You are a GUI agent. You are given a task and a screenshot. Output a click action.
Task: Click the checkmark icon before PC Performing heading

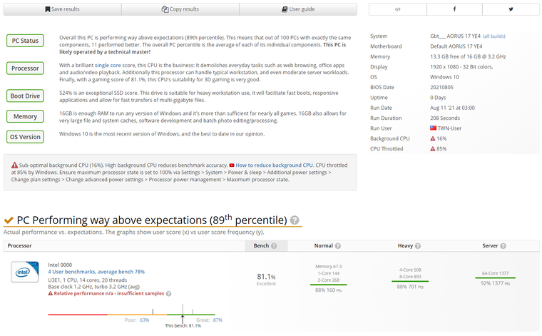click(x=9, y=220)
